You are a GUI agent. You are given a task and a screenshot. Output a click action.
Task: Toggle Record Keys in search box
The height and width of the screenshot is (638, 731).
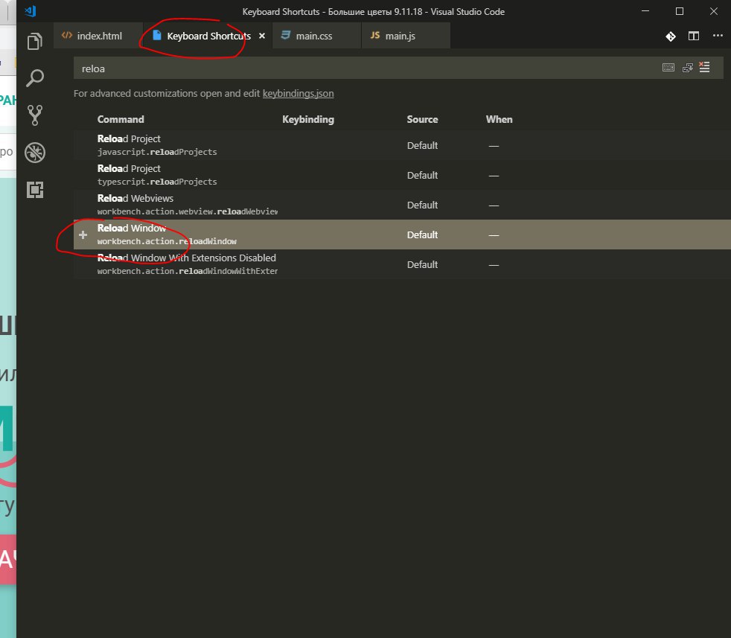[668, 68]
